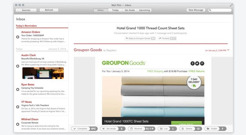Switch to the Inbox tab
The image size is (246, 135).
tap(101, 10)
